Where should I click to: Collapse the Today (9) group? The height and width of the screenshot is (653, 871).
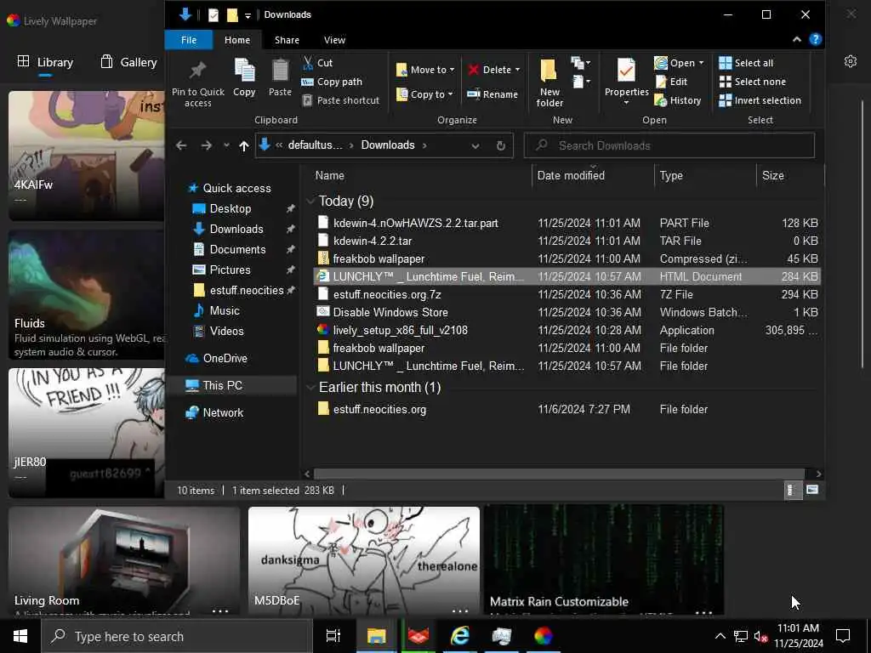pos(310,201)
